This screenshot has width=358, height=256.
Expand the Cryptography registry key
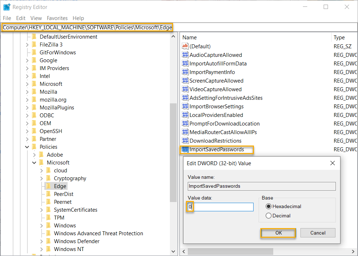(42, 178)
